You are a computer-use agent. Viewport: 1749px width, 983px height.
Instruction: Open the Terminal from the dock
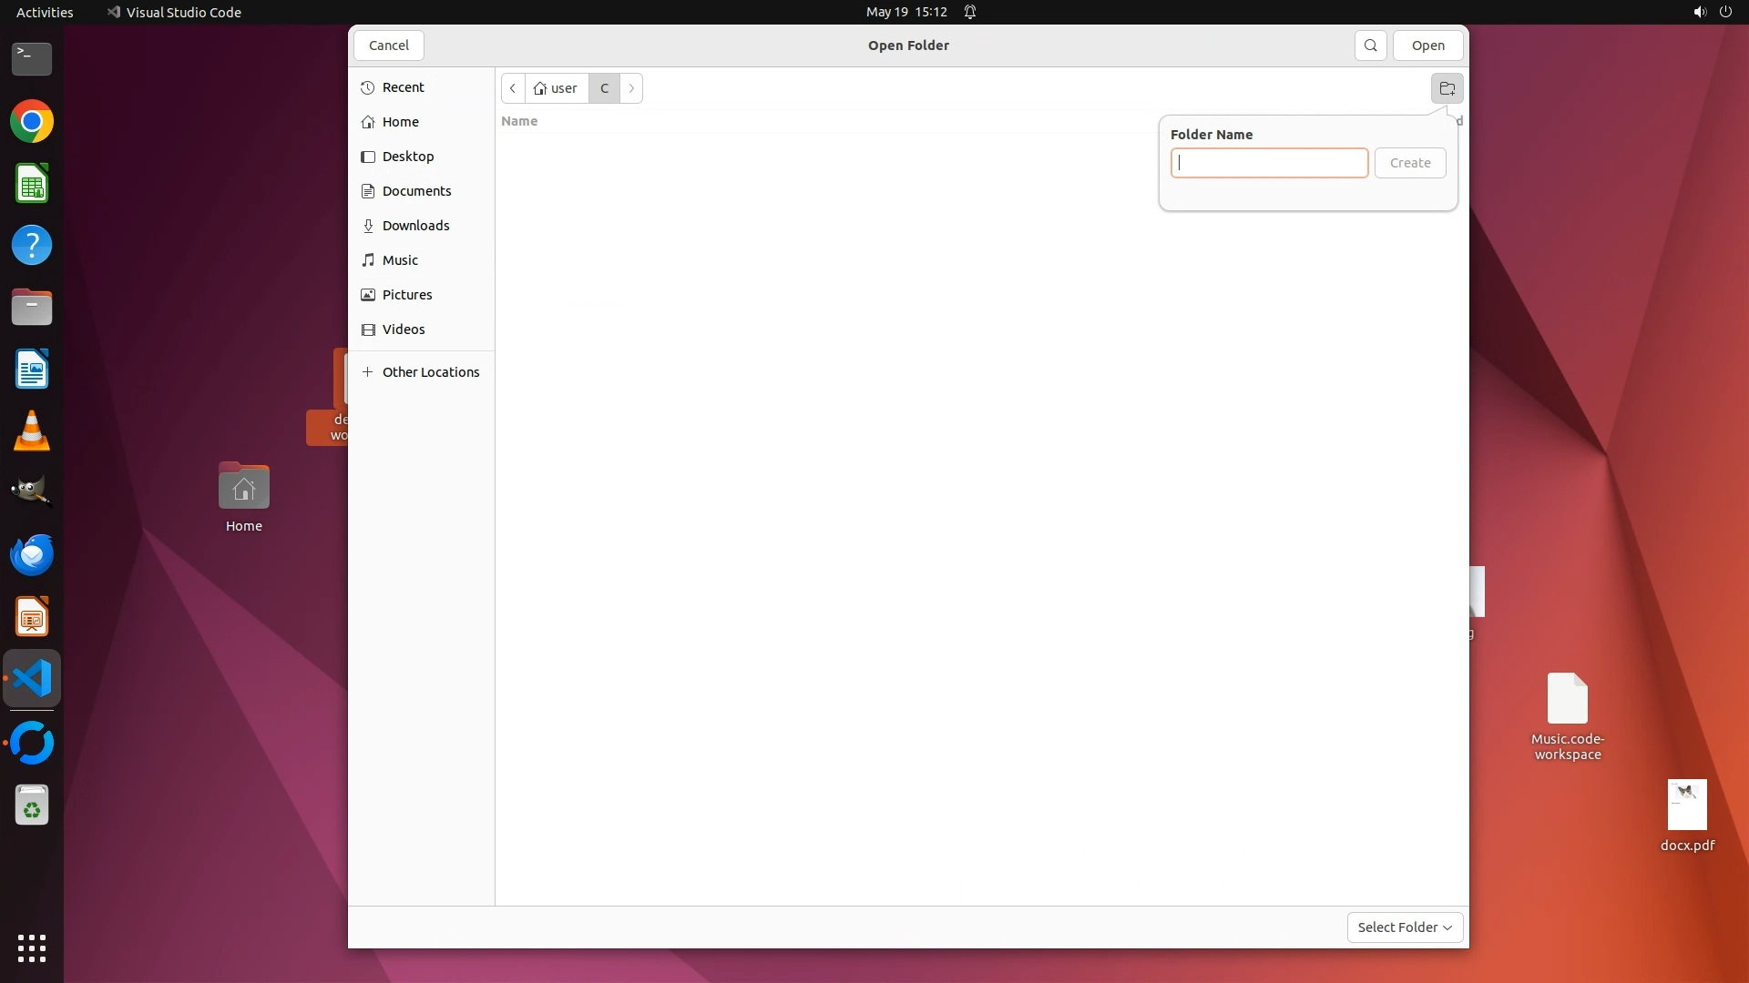(x=32, y=59)
